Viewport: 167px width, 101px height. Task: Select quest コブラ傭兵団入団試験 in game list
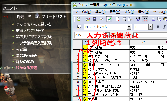pos(34,43)
